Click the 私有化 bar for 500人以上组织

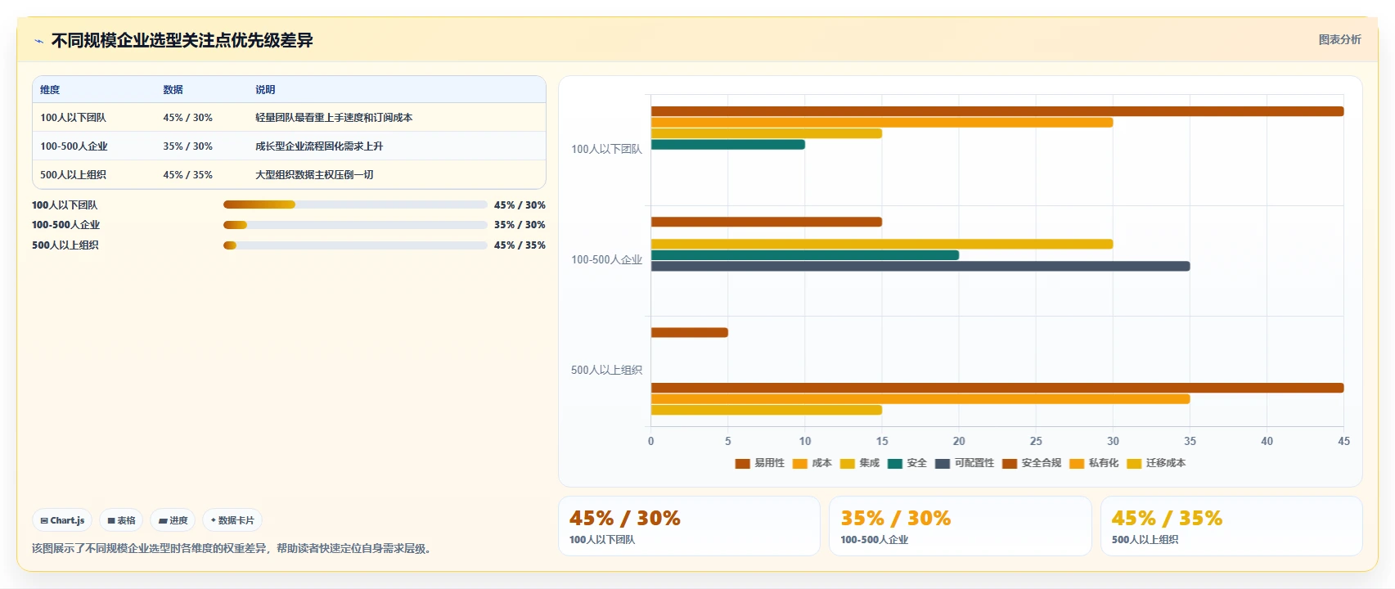tap(920, 399)
